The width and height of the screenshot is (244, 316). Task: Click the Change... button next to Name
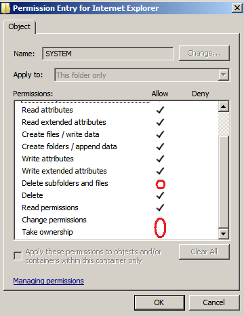point(204,53)
